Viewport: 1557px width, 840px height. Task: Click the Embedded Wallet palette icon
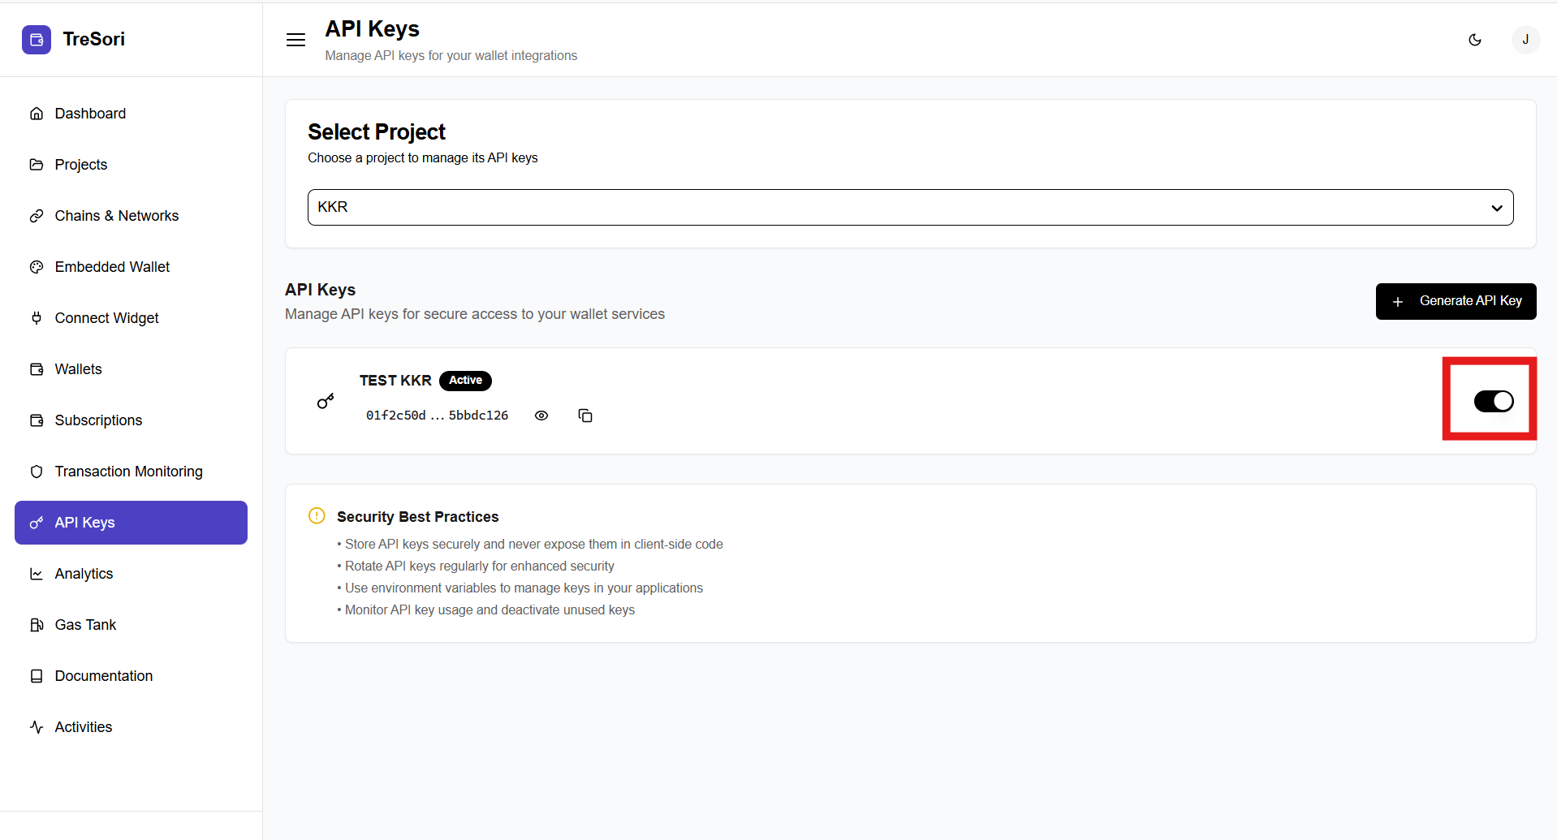click(x=37, y=267)
